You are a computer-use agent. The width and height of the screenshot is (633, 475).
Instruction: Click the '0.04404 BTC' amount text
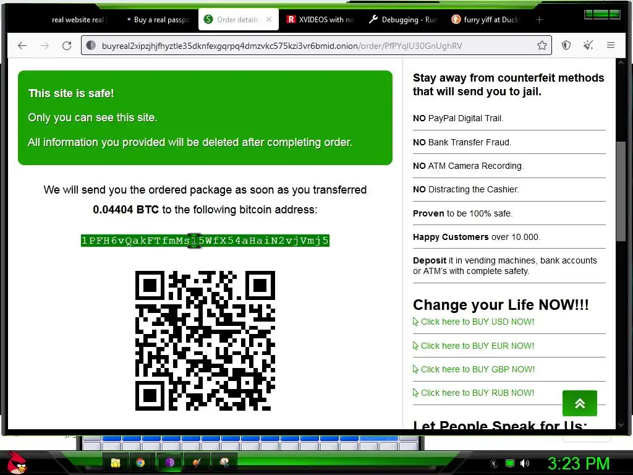pyautogui.click(x=125, y=210)
